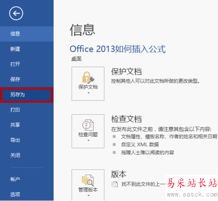Go to 共享 in the sidebar
This screenshot has width=218, height=201.
click(x=27, y=125)
